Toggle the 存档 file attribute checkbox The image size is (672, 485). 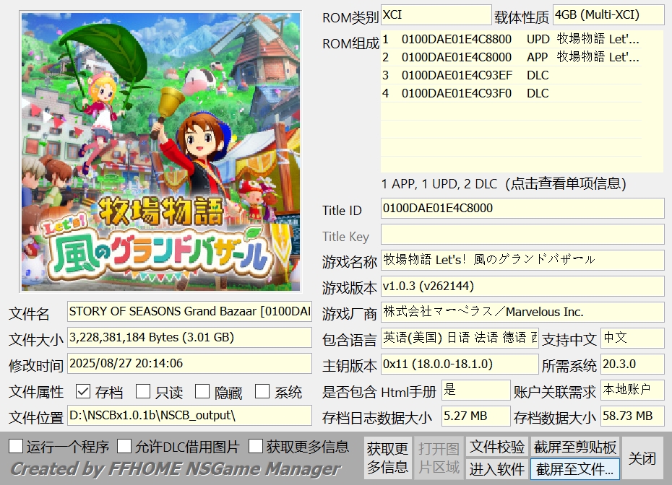83,392
